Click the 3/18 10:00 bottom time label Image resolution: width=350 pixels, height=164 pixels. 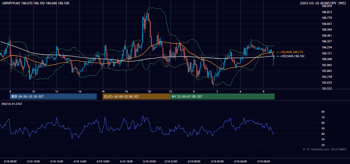click(33, 161)
